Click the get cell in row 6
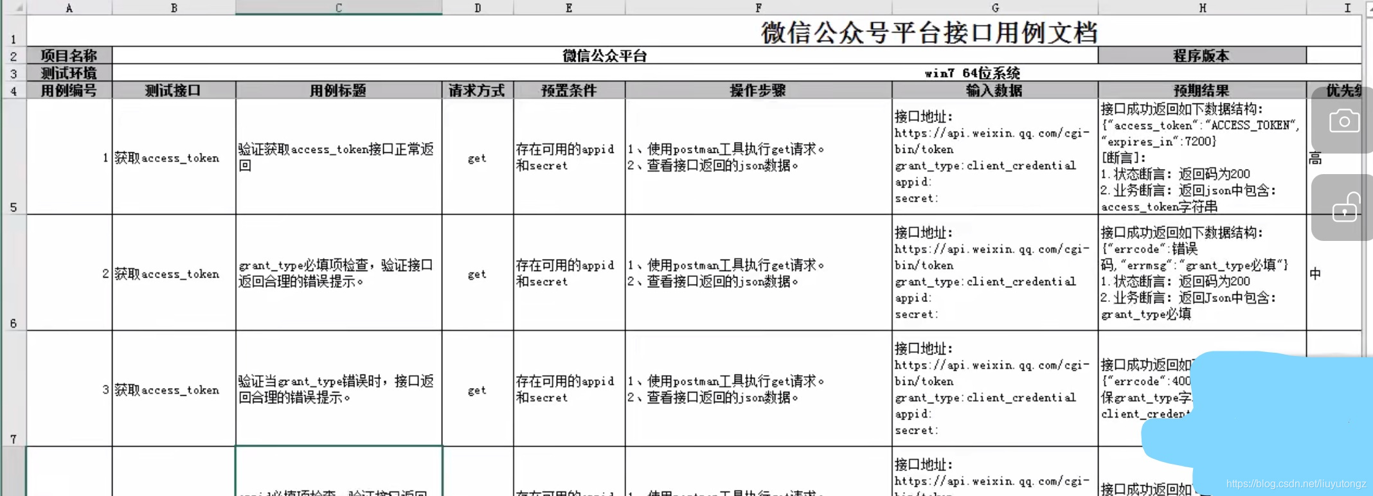This screenshot has height=496, width=1373. tap(478, 273)
